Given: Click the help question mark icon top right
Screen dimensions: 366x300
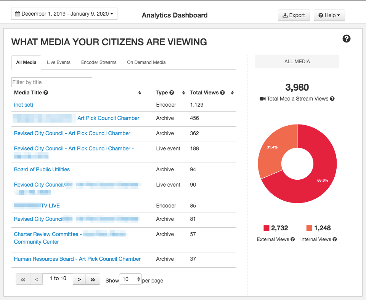Looking at the screenshot, I should tap(346, 38).
